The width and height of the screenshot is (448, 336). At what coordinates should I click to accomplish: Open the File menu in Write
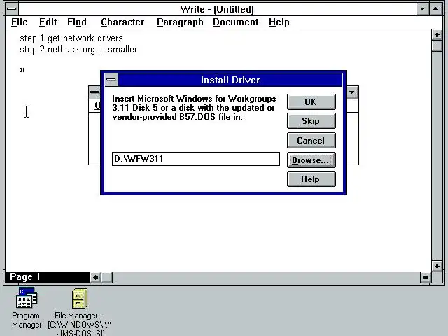click(20, 22)
